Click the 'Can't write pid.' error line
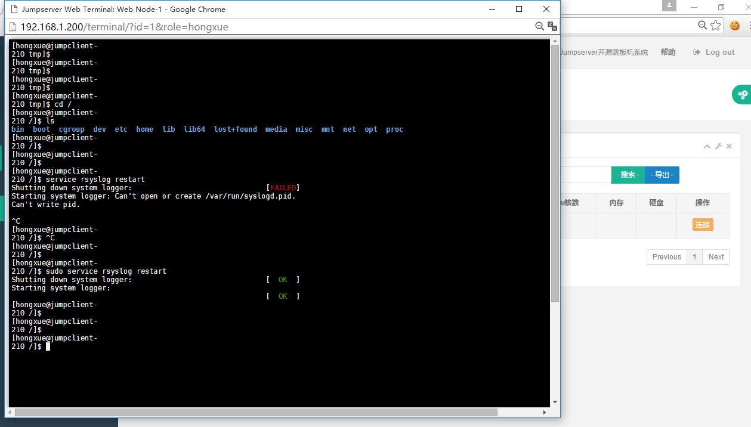Viewport: 751px width, 427px height. (46, 205)
